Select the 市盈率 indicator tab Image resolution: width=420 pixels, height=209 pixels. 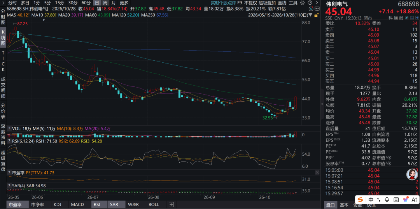click(17, 205)
